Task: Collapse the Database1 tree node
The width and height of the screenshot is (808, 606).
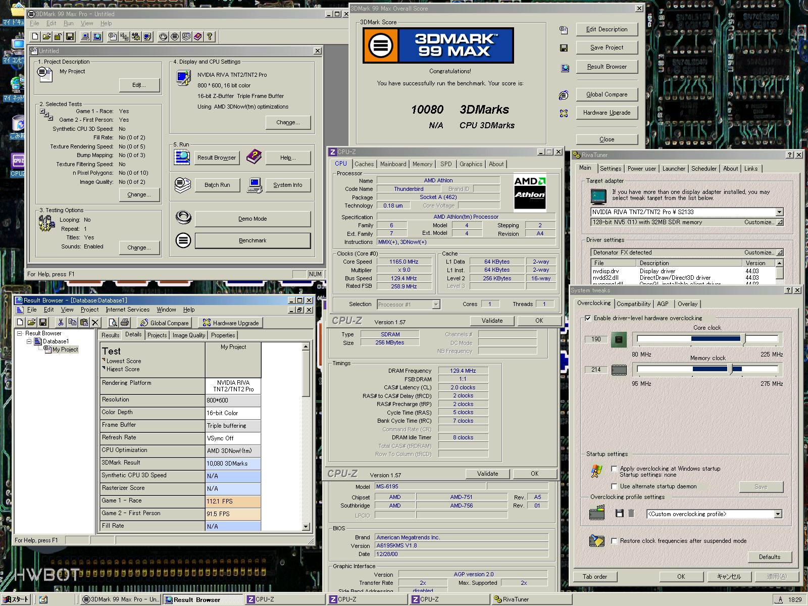Action: (x=29, y=341)
